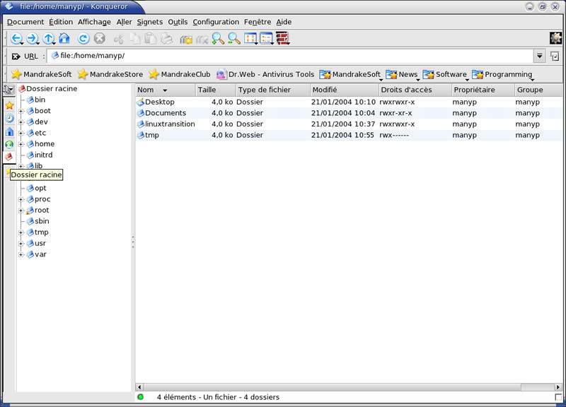This screenshot has width=566, height=407.
Task: Open the Programming bookmark folder
Action: [x=502, y=74]
